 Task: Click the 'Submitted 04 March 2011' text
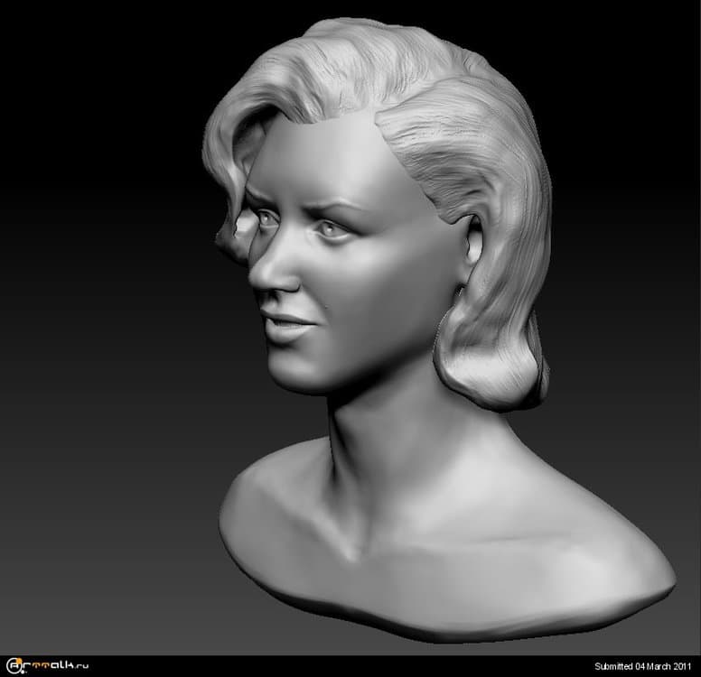coord(645,667)
